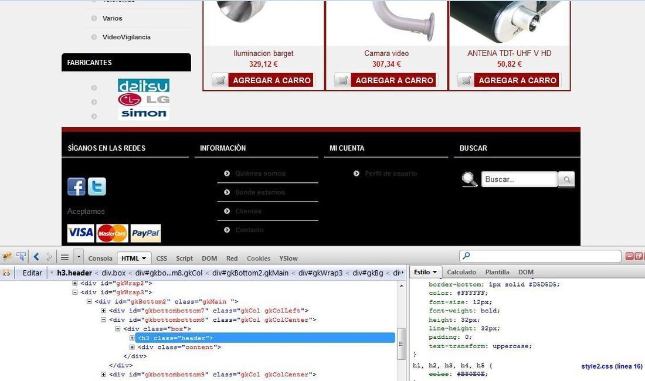
Task: Open the Estilo tab dropdown arrow
Action: (x=435, y=272)
